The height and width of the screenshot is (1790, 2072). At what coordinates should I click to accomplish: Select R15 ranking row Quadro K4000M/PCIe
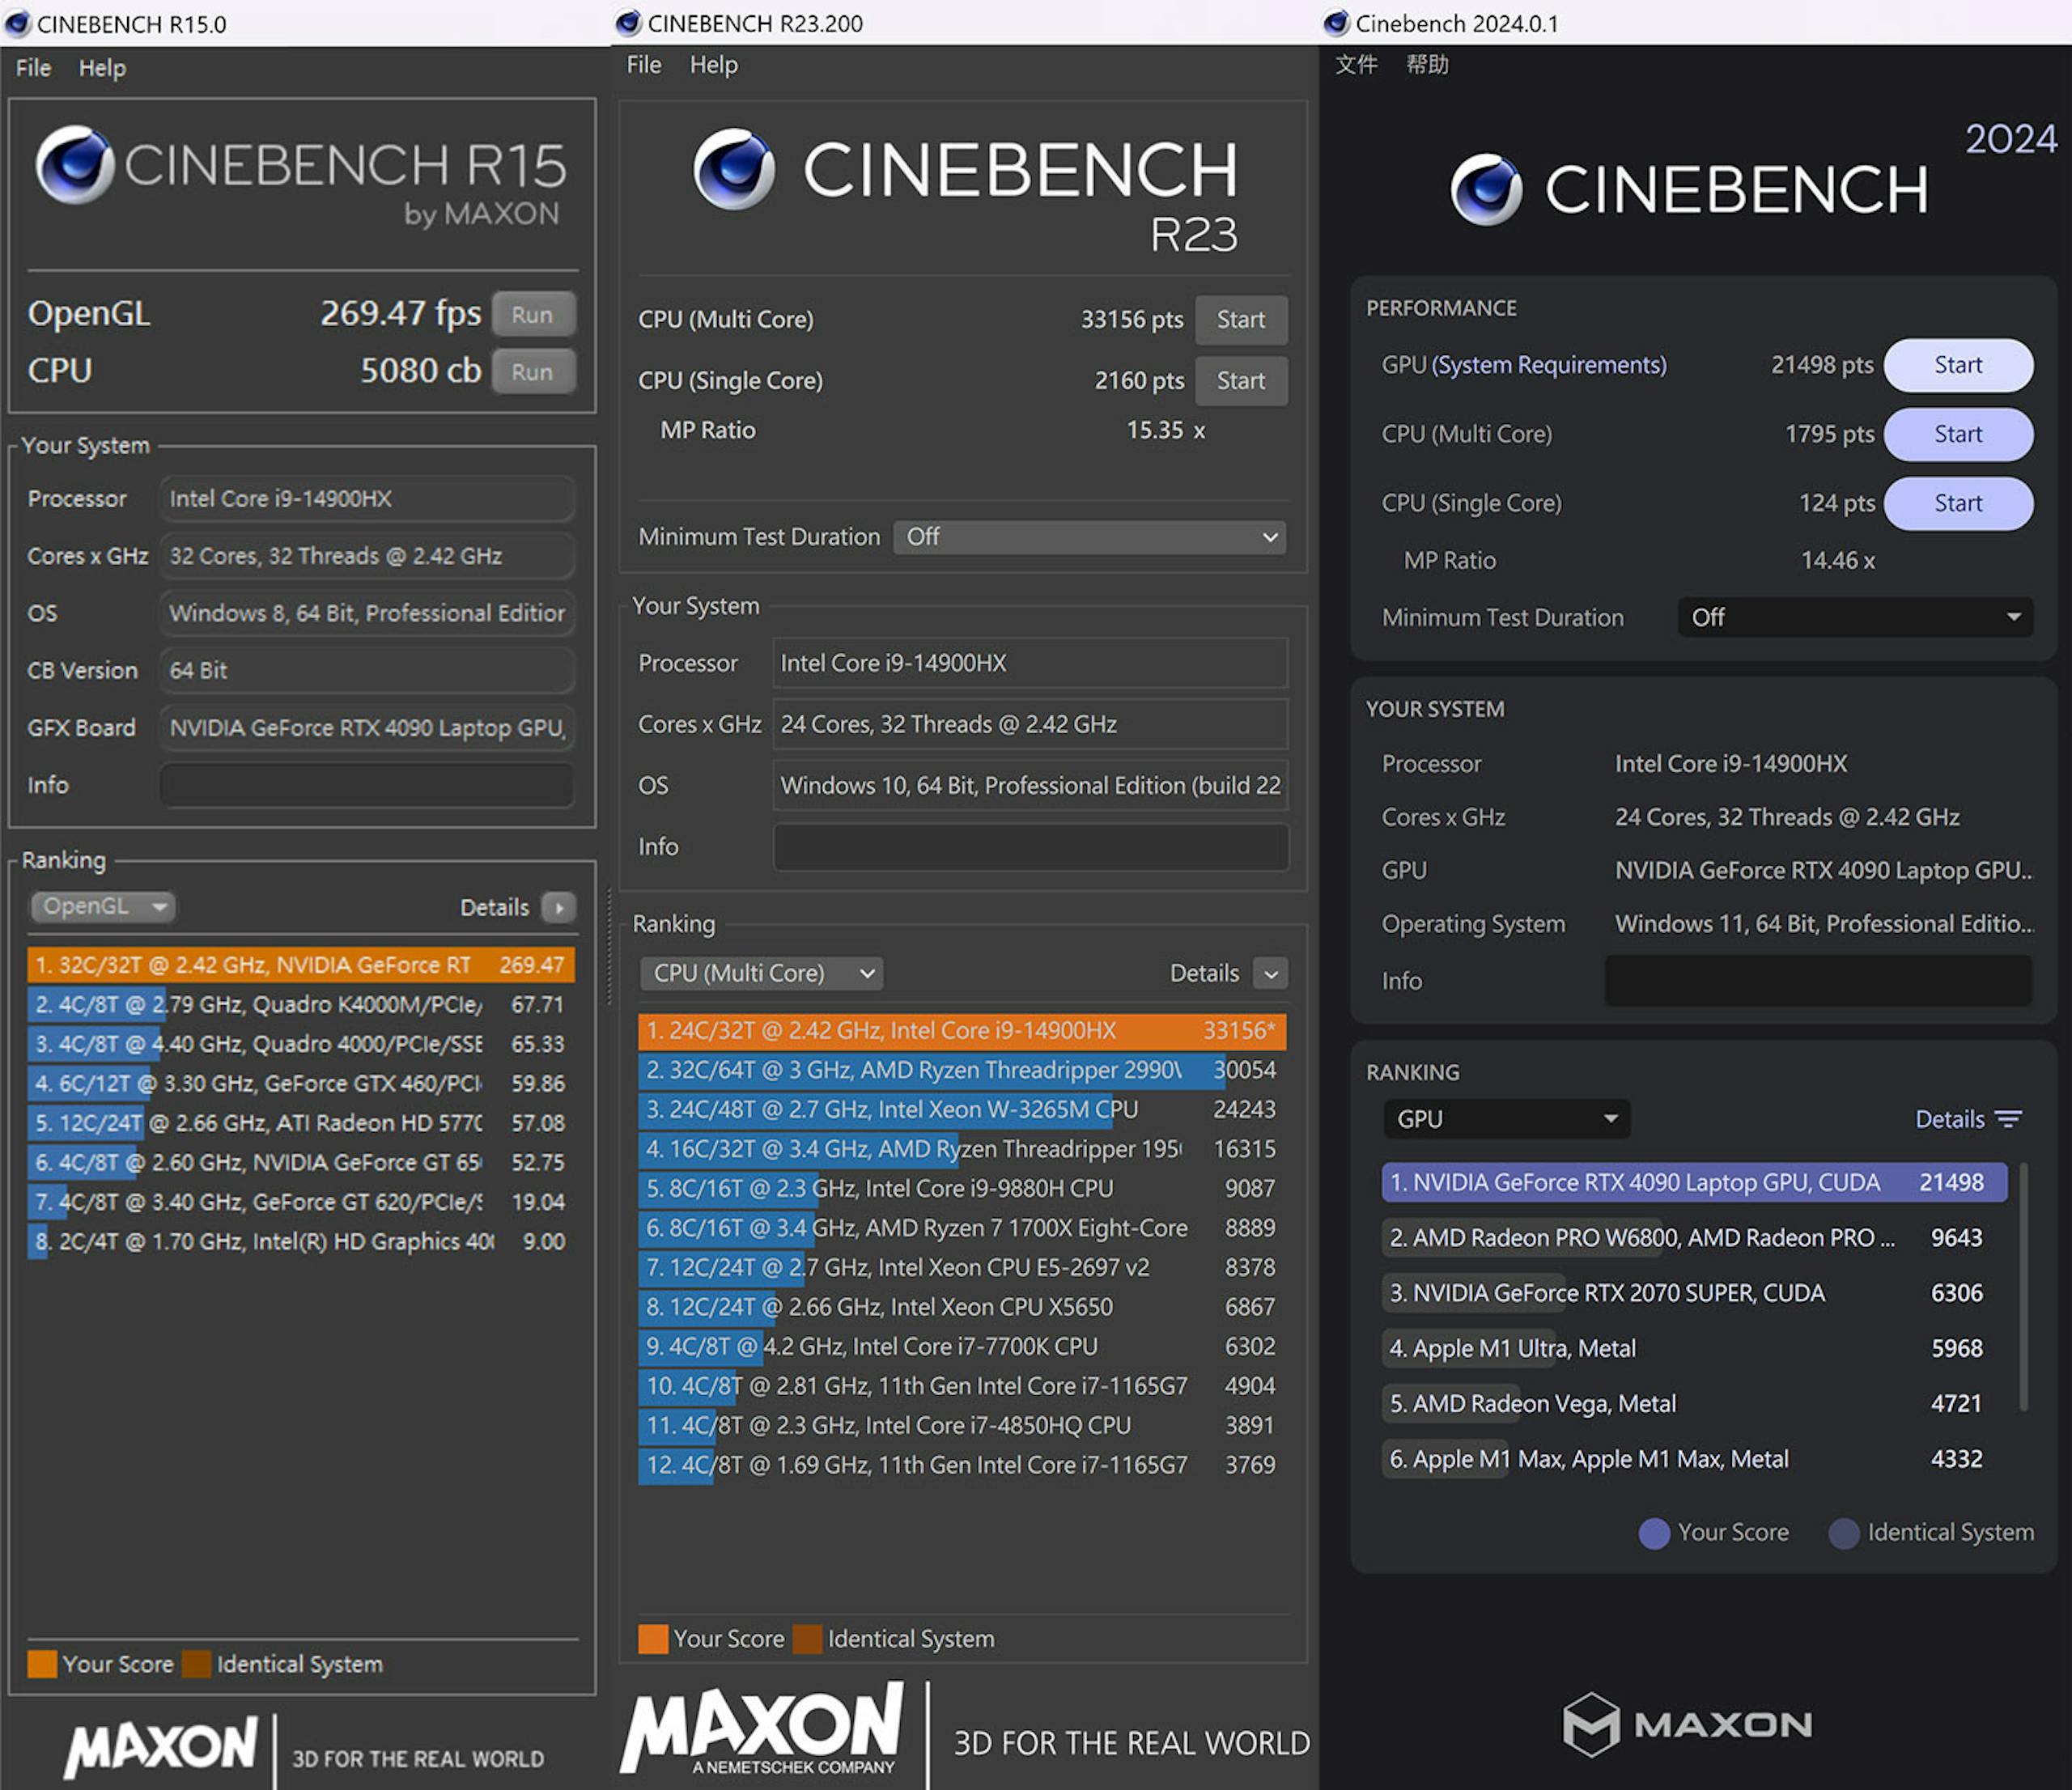[301, 1005]
